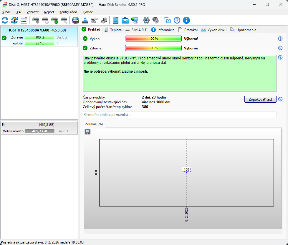
Task: Click the help icon beside Výkon bar
Action: [x=280, y=39]
